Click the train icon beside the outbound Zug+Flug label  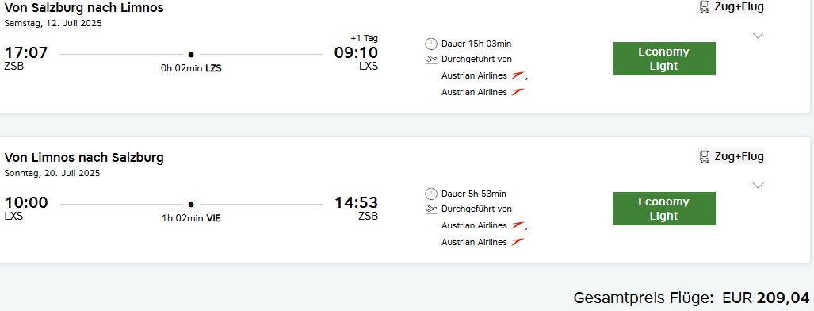click(x=705, y=7)
